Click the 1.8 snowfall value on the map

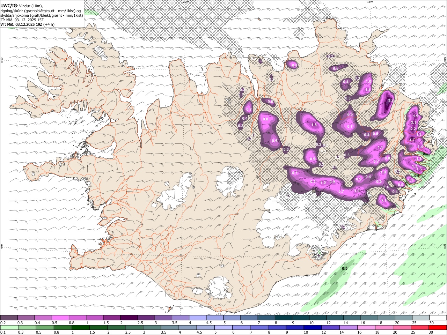[x=314, y=125]
